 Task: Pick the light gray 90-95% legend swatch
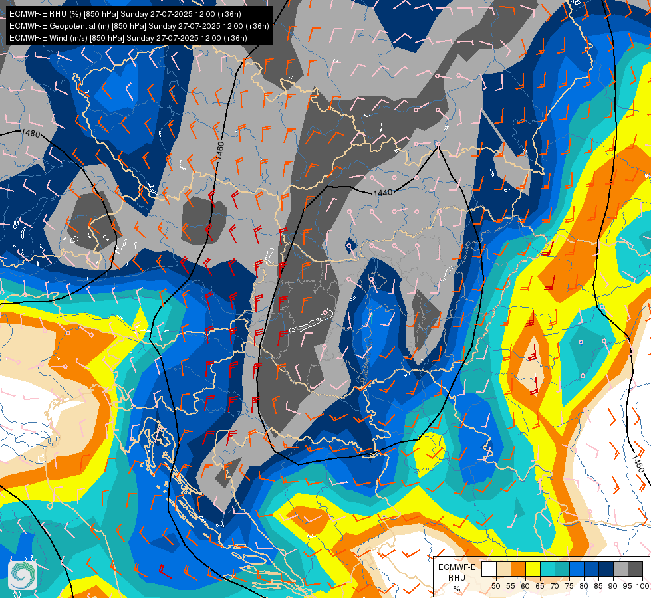click(x=620, y=569)
